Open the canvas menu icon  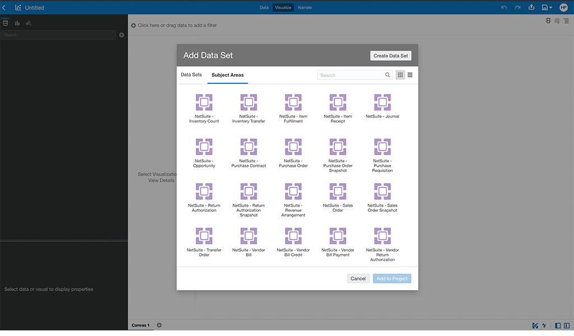(566, 21)
